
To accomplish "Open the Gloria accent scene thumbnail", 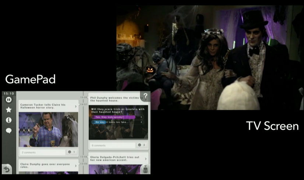I will coord(116,169).
